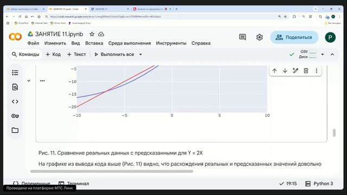Viewport: 347px width, 195px height.
Task: Open the ОЗУ Диск resources dropdown
Action: pos(323,54)
